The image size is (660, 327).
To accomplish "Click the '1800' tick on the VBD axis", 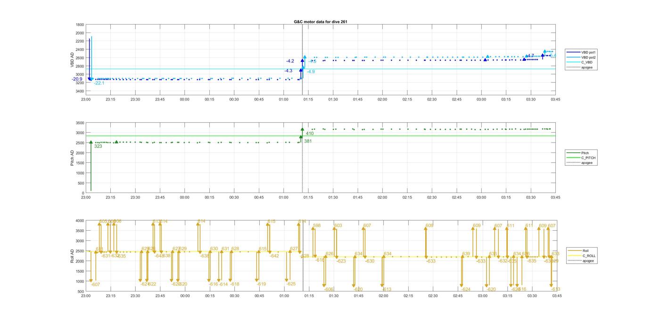I will pyautogui.click(x=80, y=25).
